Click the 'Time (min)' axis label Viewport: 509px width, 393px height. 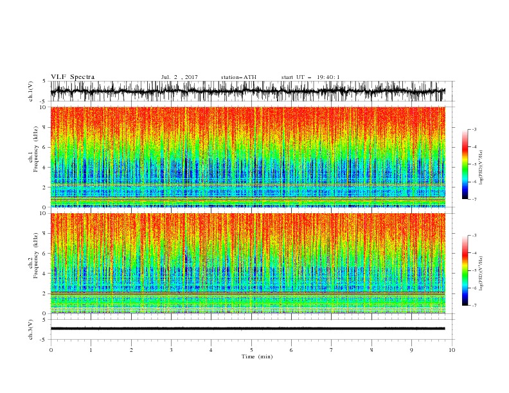coord(257,356)
